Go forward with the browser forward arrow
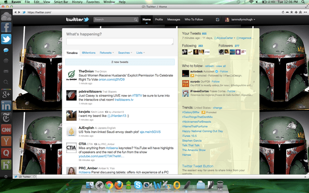309x193 pixels. (x=19, y=12)
